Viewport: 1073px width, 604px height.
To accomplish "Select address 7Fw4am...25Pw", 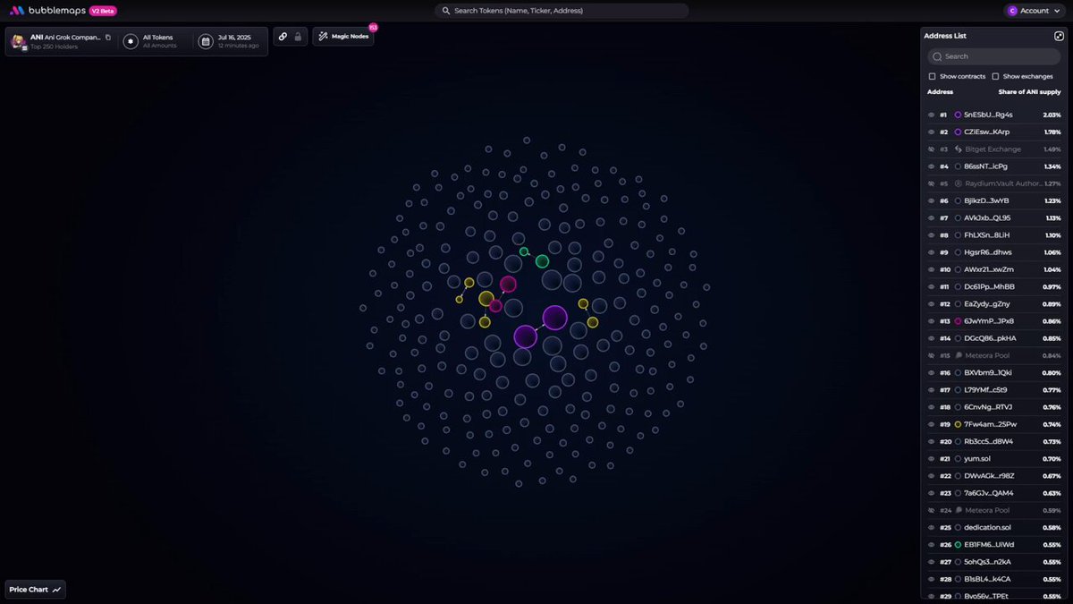I will click(x=990, y=424).
